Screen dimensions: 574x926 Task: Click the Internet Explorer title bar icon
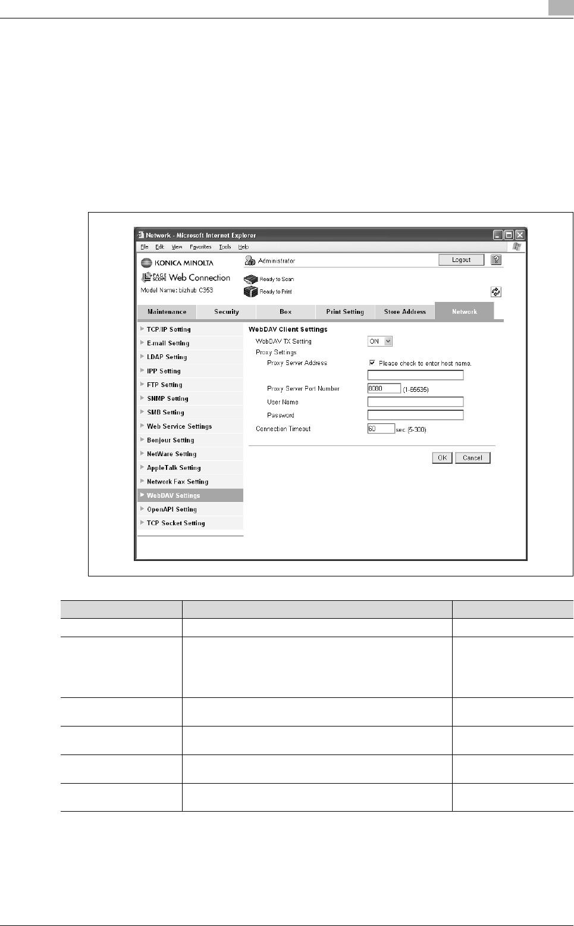coord(141,235)
